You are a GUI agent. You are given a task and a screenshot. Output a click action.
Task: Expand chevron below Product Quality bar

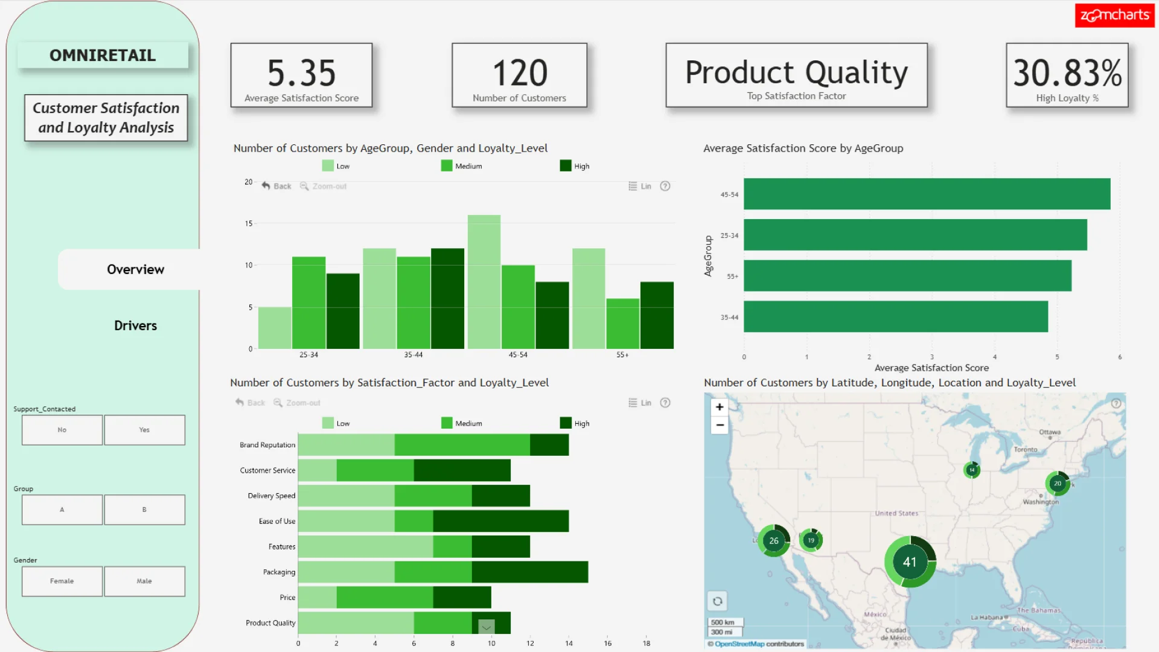[x=487, y=627]
